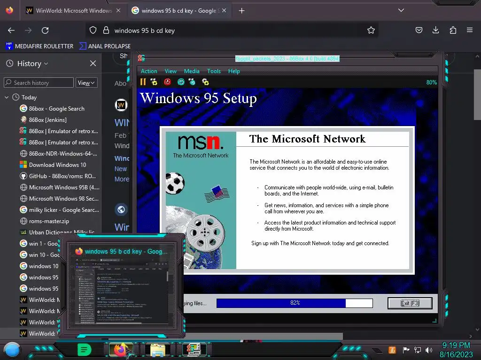
Task: Close the WinWorld tab
Action: pyautogui.click(x=118, y=10)
